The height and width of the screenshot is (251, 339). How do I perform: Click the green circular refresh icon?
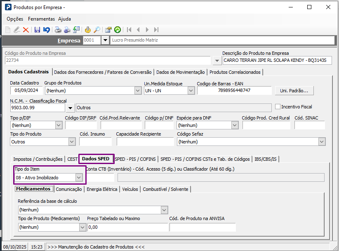(118, 30)
